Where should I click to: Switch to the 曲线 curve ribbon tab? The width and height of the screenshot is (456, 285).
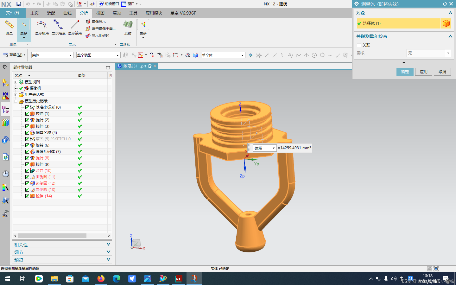(67, 13)
